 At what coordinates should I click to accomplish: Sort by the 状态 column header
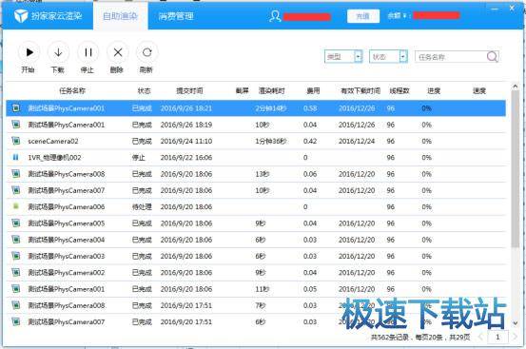(145, 90)
